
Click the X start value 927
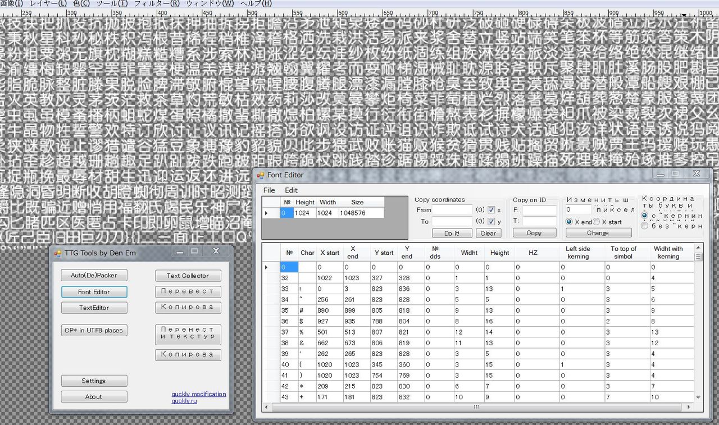pos(330,321)
